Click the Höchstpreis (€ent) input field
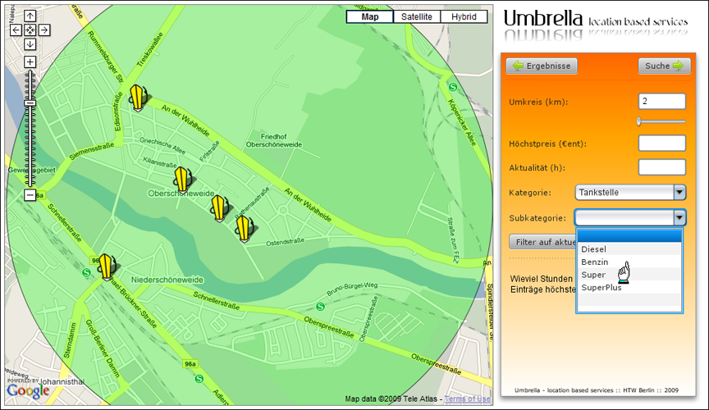709x410 pixels. (662, 143)
